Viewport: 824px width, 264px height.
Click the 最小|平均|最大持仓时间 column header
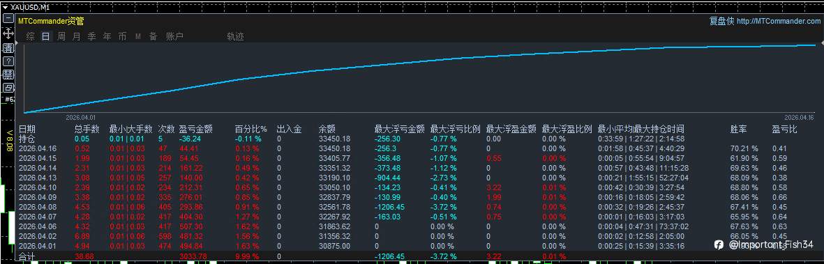[x=641, y=129]
